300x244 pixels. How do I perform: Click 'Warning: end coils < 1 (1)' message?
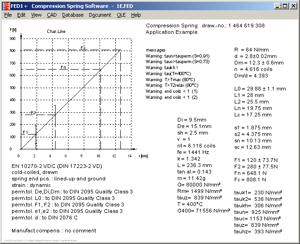click(x=171, y=91)
